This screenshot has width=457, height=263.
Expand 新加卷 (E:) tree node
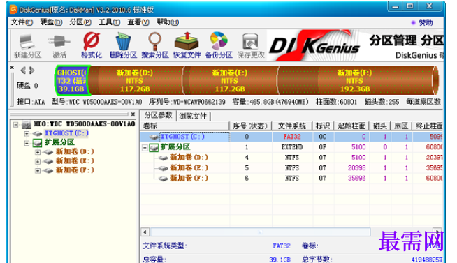tap(38, 161)
